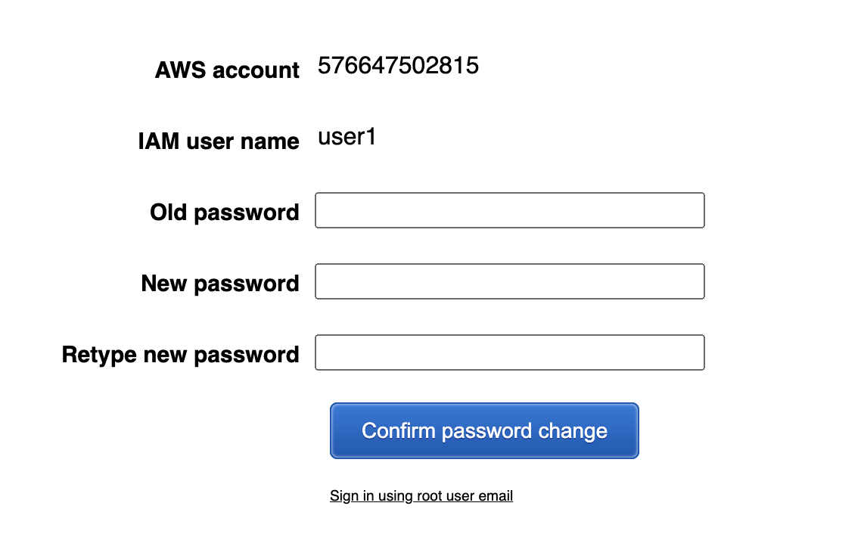The image size is (864, 537).
Task: Click the AWS account number 576647502815
Action: tap(398, 66)
